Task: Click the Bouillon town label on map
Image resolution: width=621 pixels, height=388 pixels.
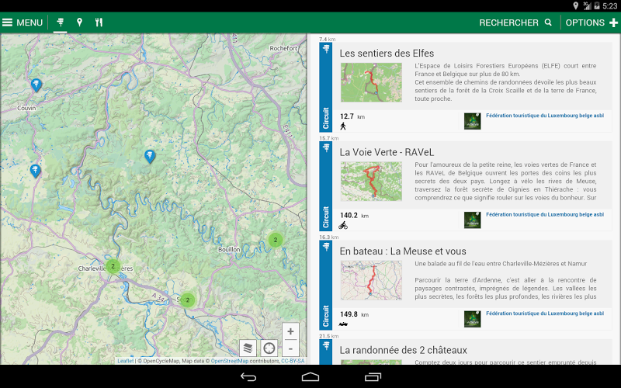Action: [229, 249]
